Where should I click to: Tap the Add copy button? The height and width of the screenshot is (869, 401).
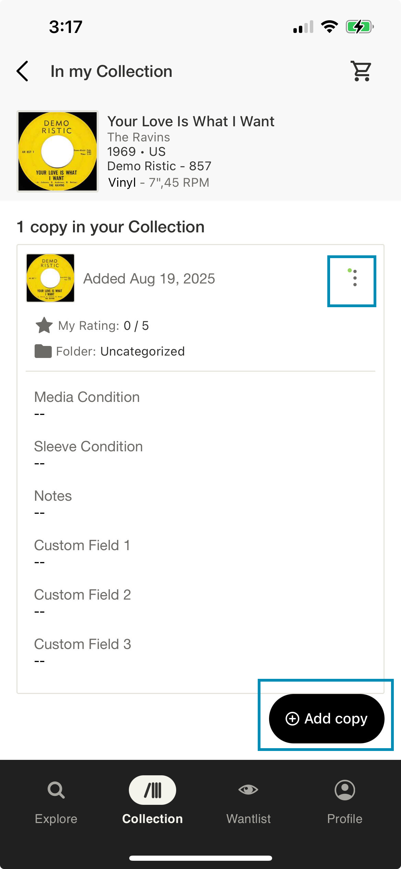(x=327, y=719)
